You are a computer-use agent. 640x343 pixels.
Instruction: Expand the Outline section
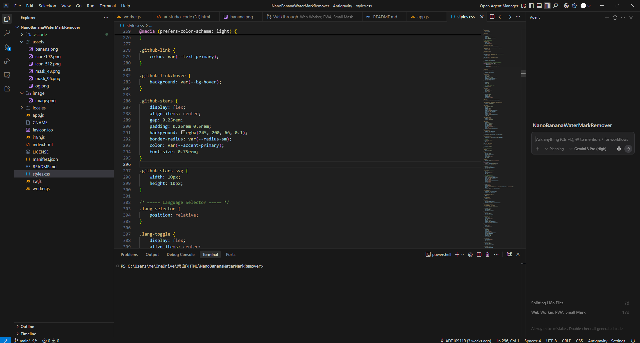tap(64, 326)
